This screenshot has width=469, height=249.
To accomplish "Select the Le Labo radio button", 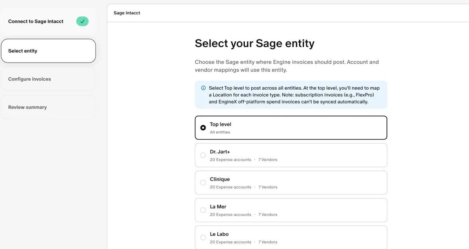I will (x=203, y=237).
